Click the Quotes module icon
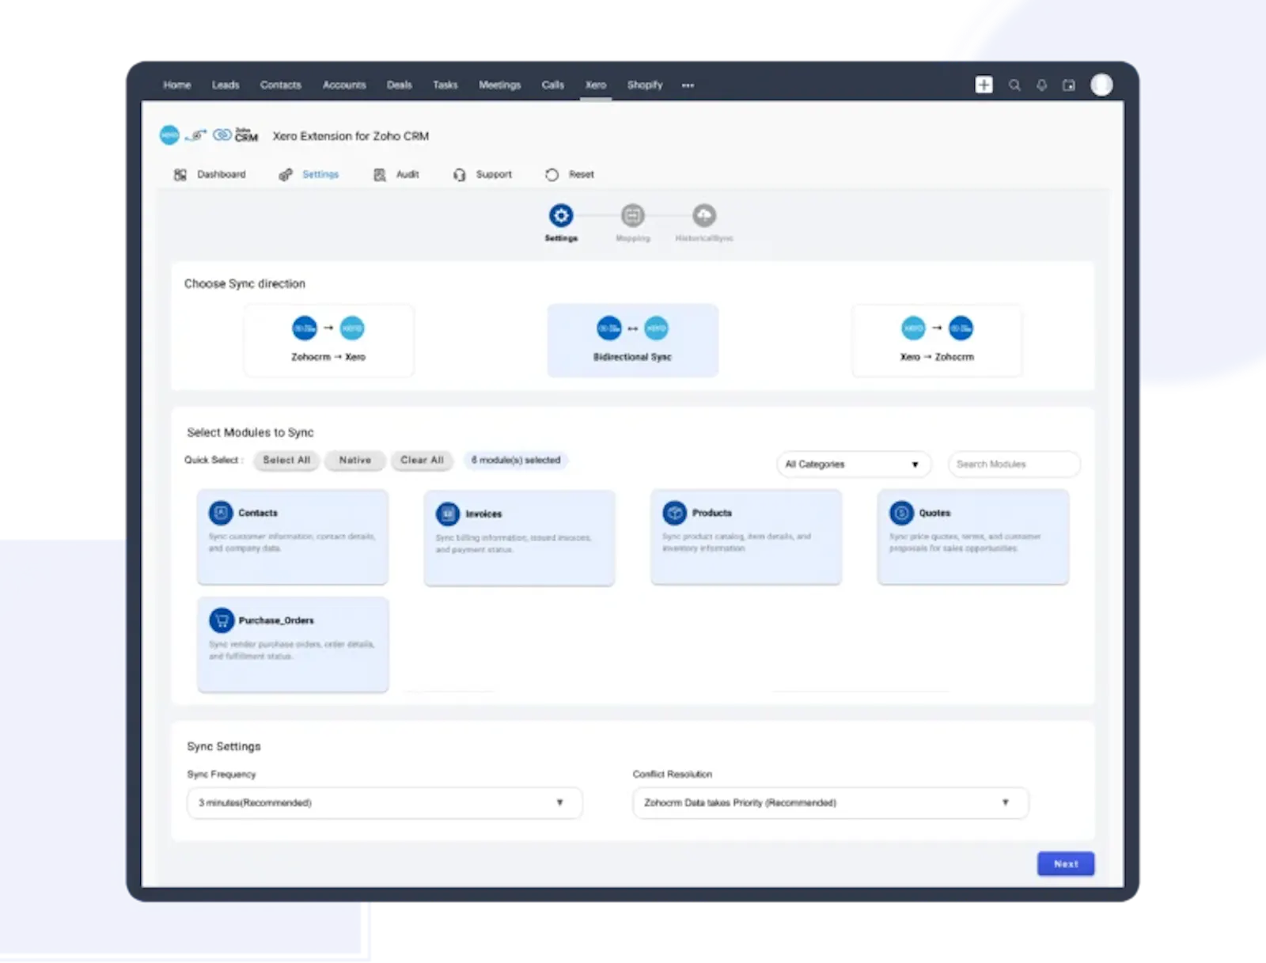Screen dimensions: 1266x963 [x=901, y=513]
